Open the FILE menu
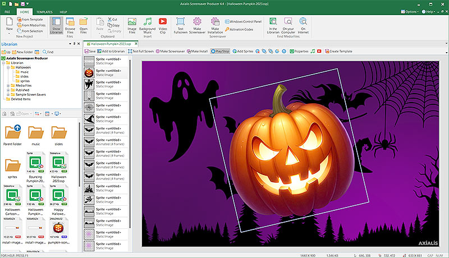This screenshot has height=258, width=449. point(8,11)
